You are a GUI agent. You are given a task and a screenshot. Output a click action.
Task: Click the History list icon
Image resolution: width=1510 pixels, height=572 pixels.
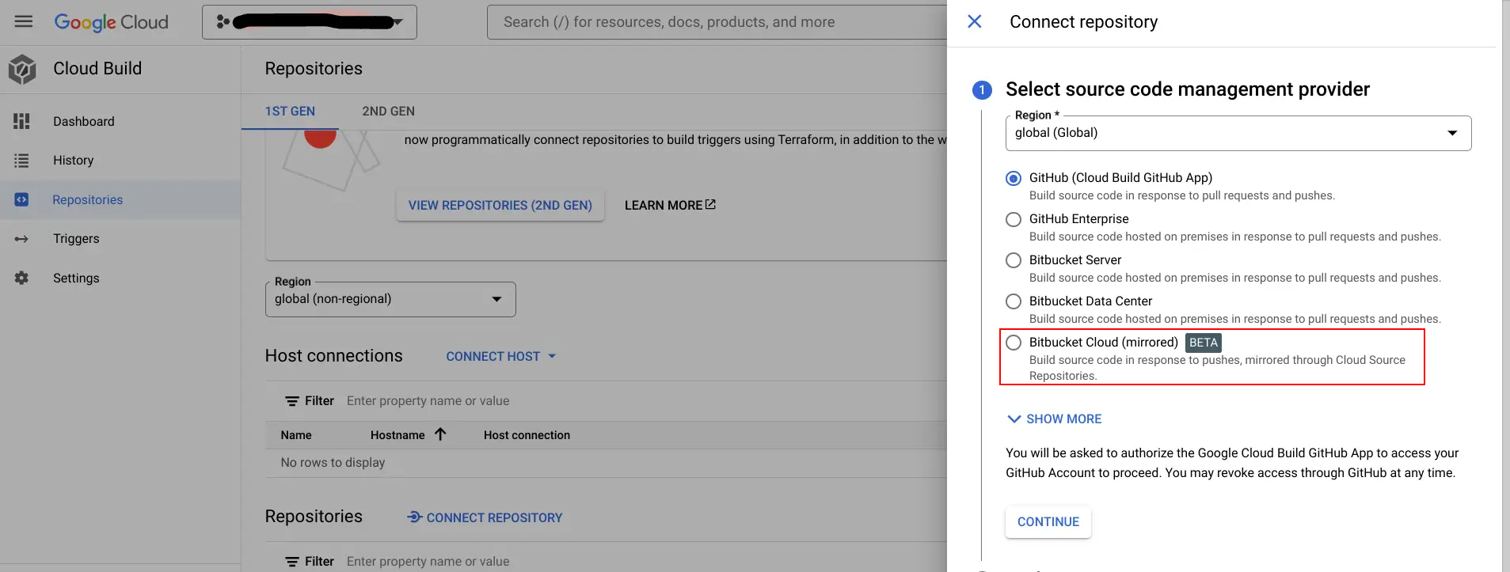coord(21,161)
